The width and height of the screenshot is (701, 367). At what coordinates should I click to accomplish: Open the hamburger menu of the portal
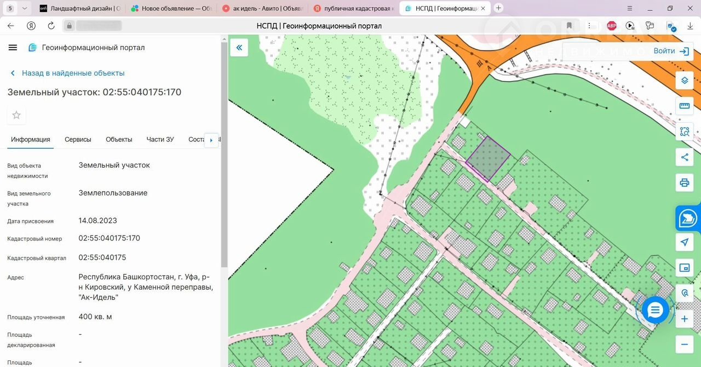point(13,48)
